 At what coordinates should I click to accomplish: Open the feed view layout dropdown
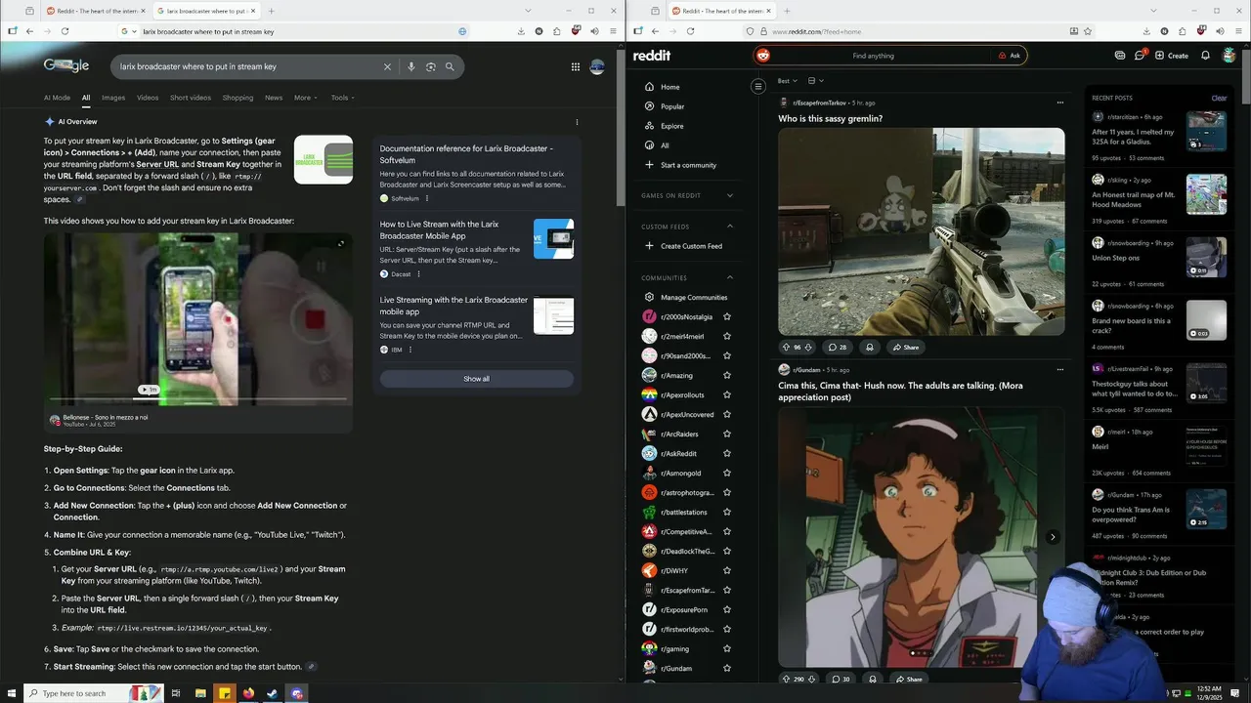[x=816, y=81]
